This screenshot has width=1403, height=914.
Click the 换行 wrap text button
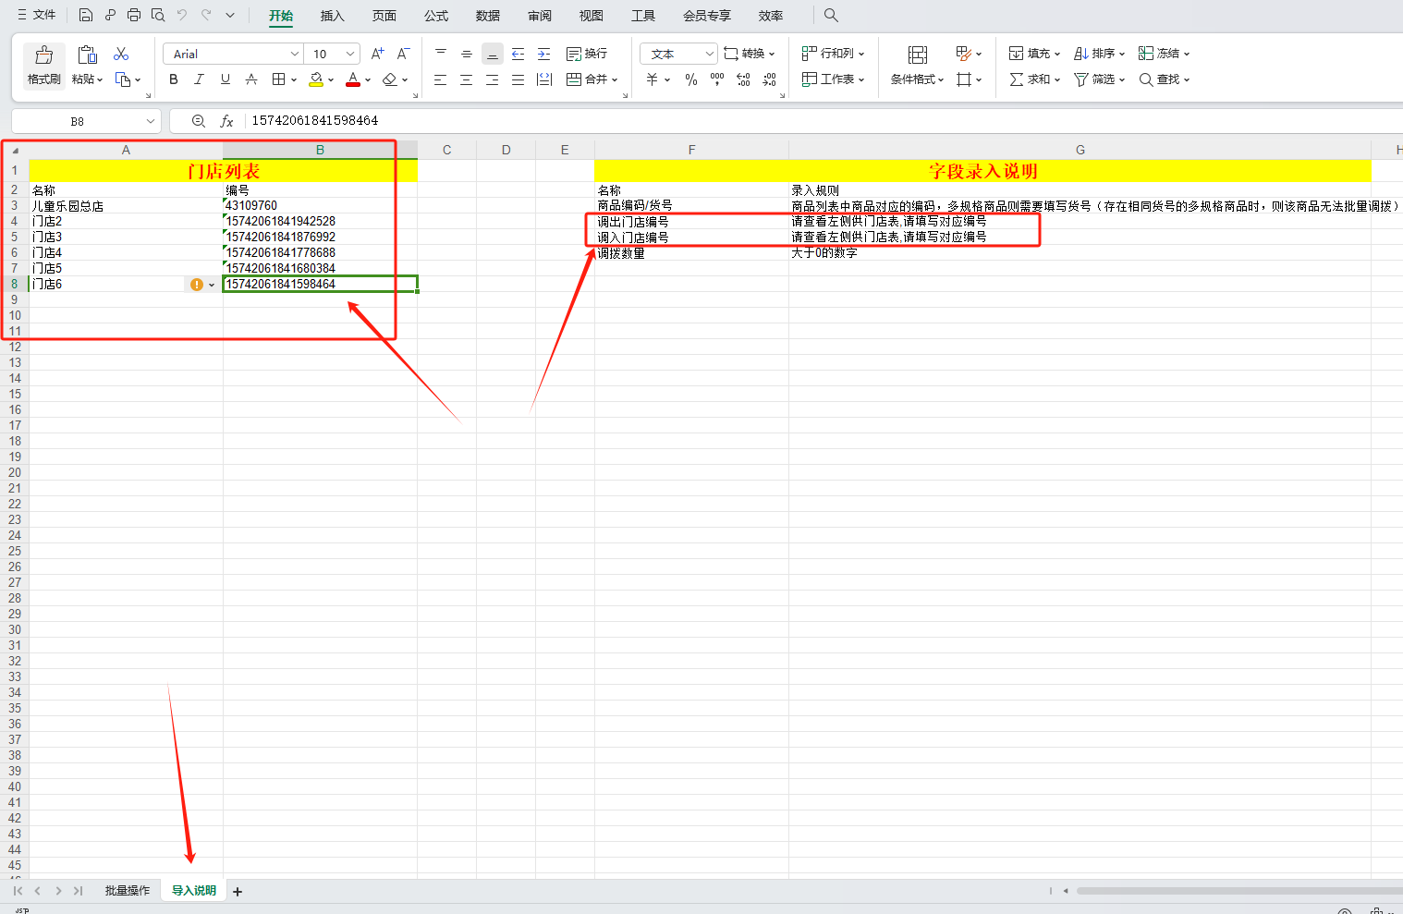point(587,54)
